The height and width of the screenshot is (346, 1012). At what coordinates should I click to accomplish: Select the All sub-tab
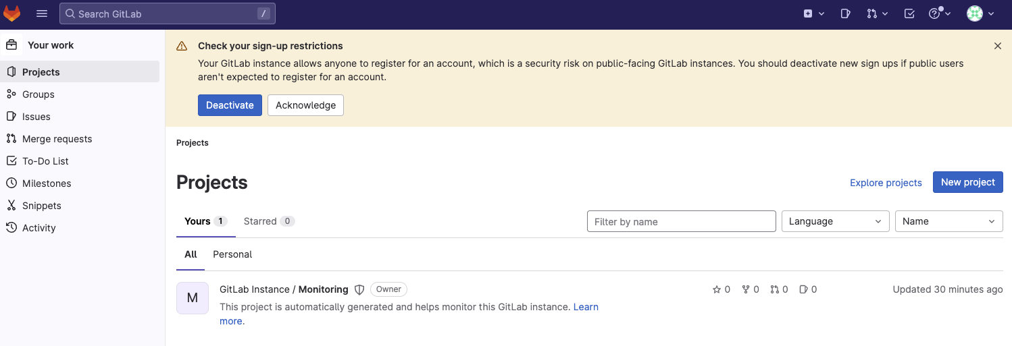pyautogui.click(x=191, y=254)
